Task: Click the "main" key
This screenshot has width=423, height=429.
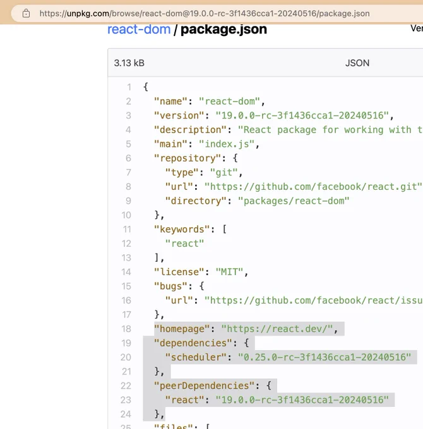Action: coord(171,144)
